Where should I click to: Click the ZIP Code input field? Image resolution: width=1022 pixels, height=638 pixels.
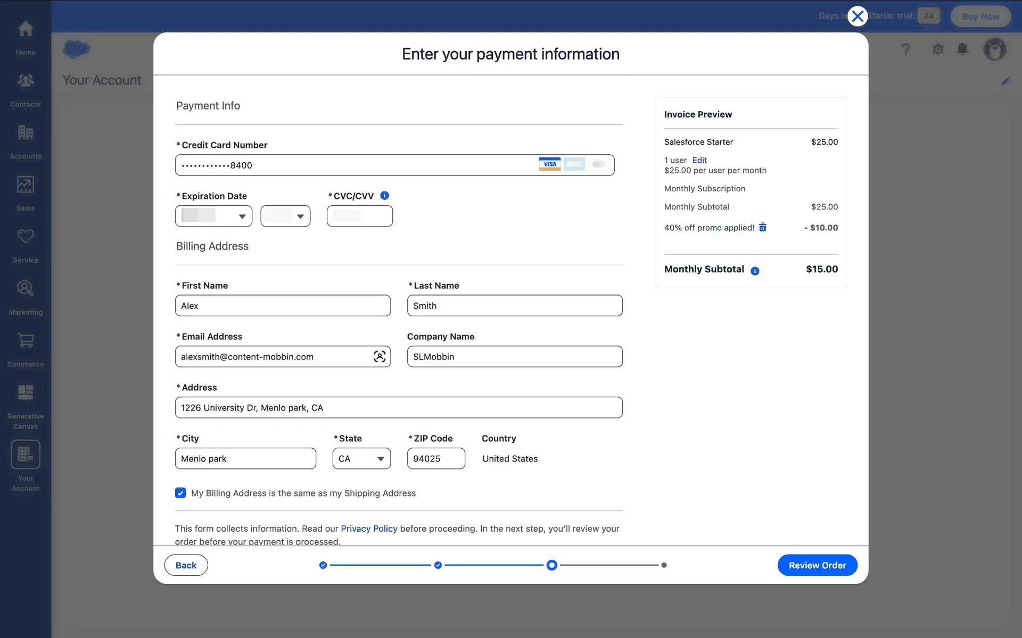[435, 459]
